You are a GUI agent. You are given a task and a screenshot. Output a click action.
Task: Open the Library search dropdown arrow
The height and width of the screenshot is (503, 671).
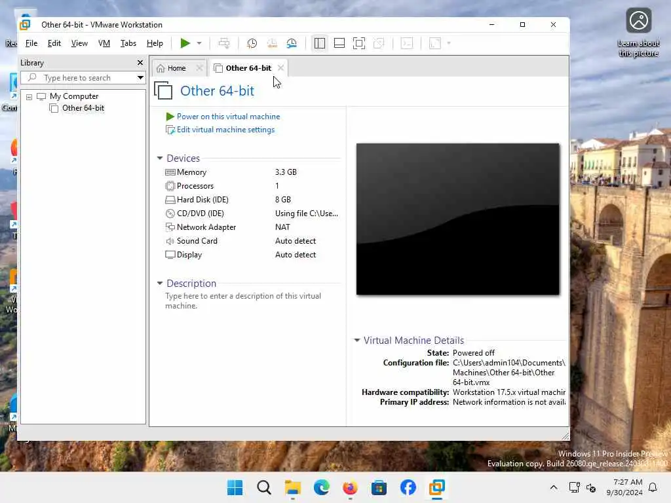(x=140, y=78)
